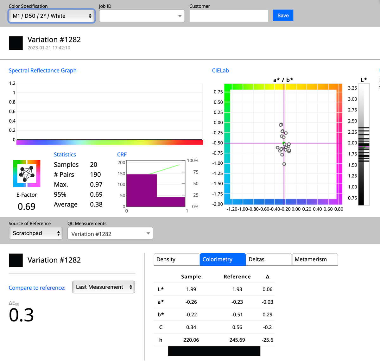Click the Save button
Image resolution: width=380 pixels, height=361 pixels.
(283, 16)
